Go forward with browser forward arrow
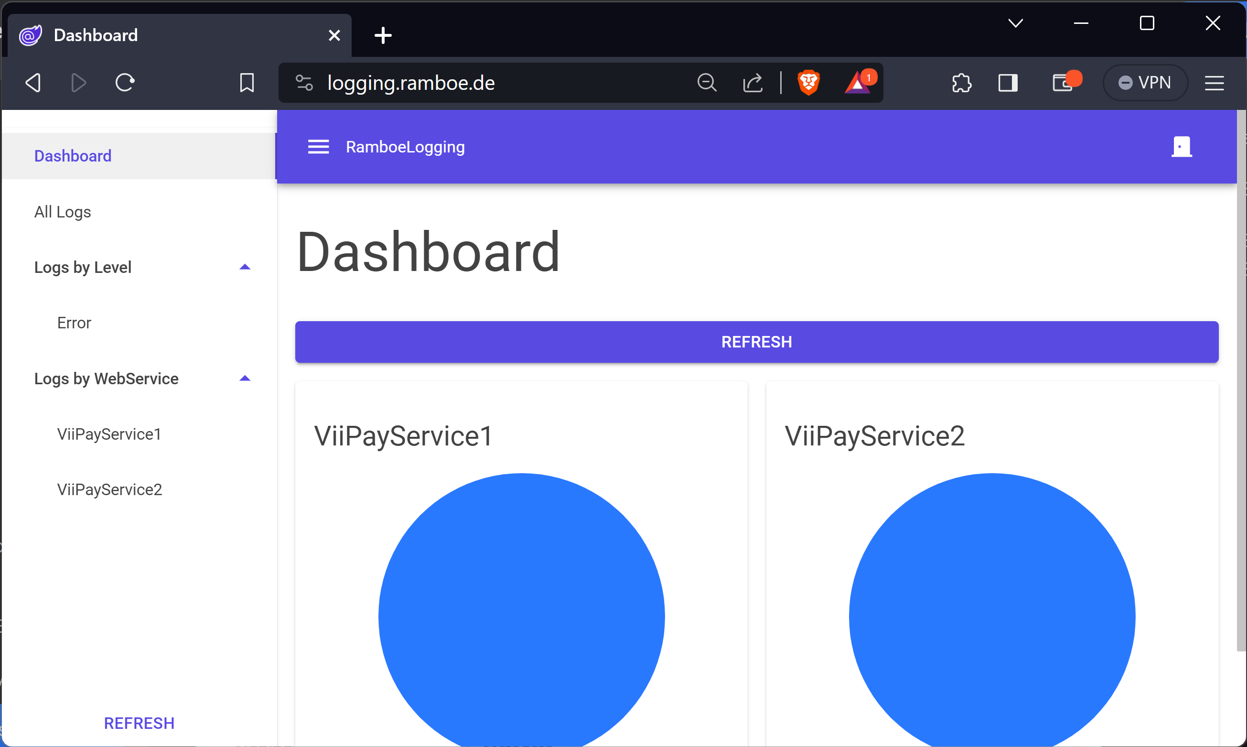The image size is (1247, 747). click(78, 83)
